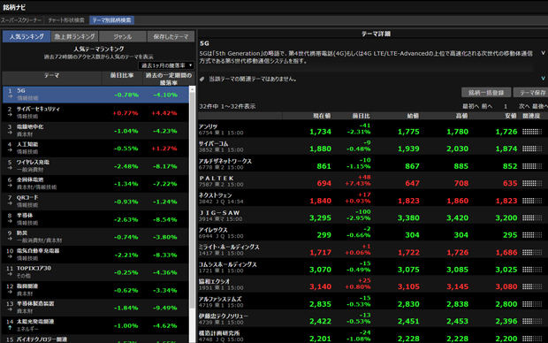Click relevance bar icon in JIG-SAW row

pyautogui.click(x=532, y=217)
